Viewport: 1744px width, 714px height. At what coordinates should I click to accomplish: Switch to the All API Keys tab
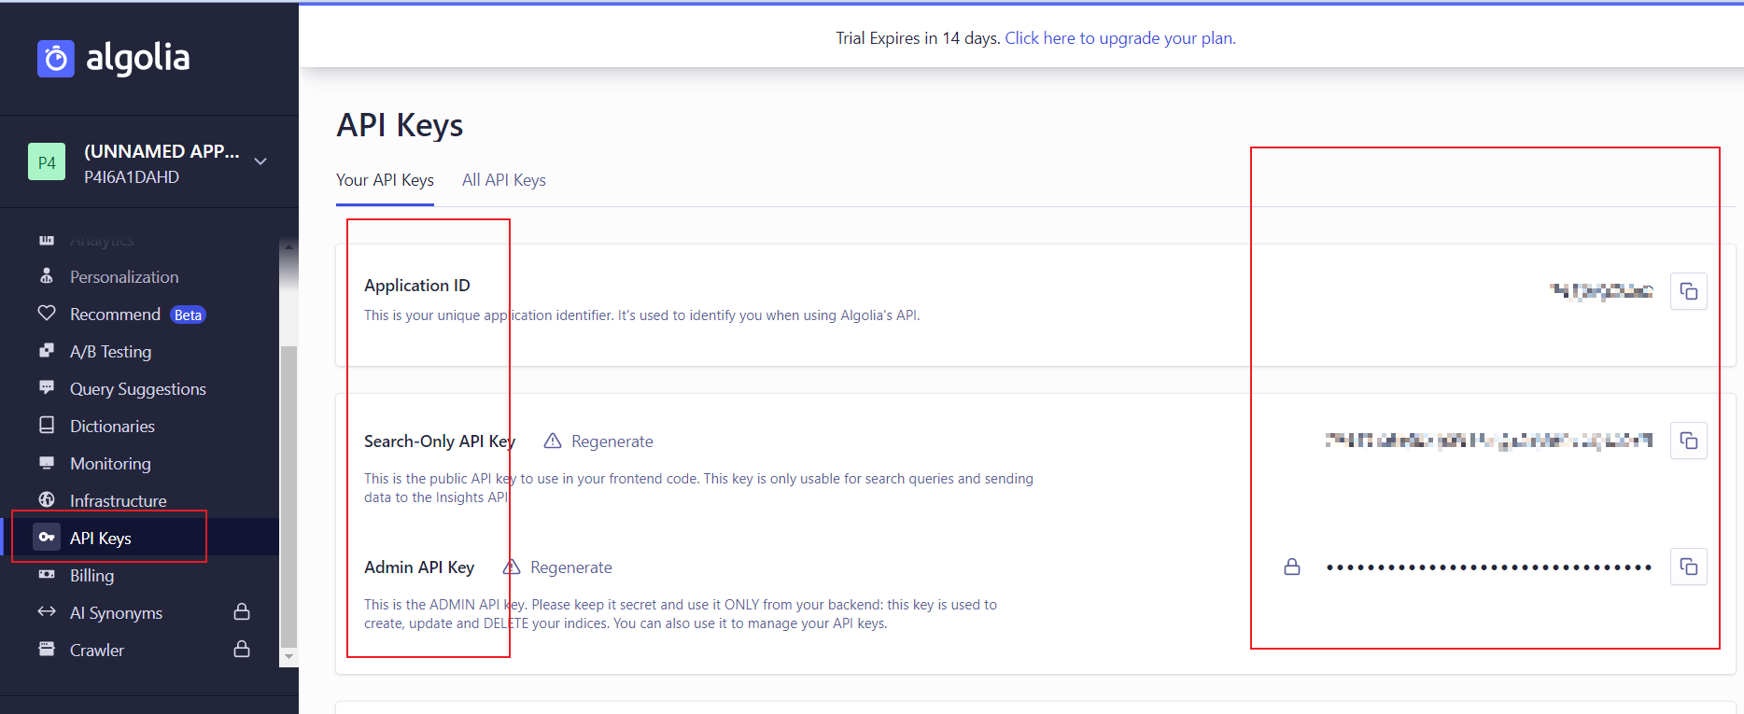click(x=503, y=180)
